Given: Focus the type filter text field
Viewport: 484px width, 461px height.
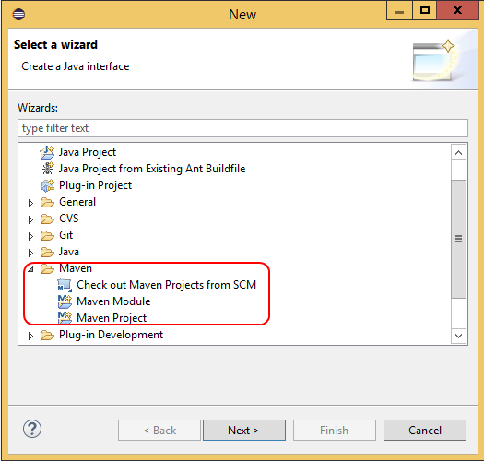Looking at the screenshot, I should pyautogui.click(x=242, y=128).
